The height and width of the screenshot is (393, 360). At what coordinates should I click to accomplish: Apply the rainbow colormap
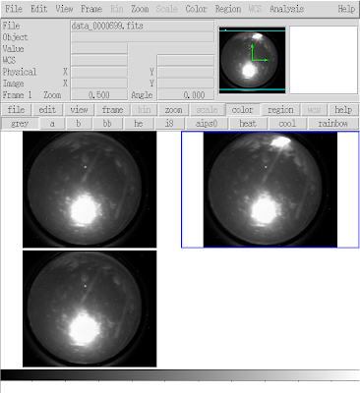pos(333,124)
